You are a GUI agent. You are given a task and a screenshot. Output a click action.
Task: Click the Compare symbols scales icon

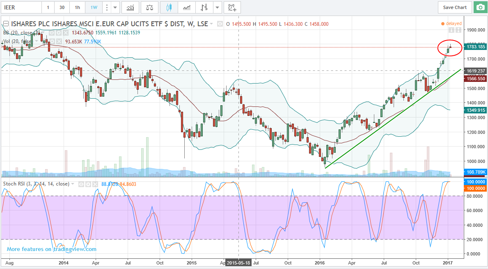tap(149, 7)
